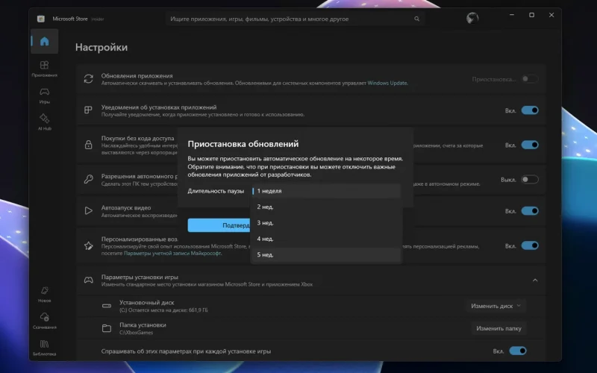Open the user profile avatar

pyautogui.click(x=472, y=18)
